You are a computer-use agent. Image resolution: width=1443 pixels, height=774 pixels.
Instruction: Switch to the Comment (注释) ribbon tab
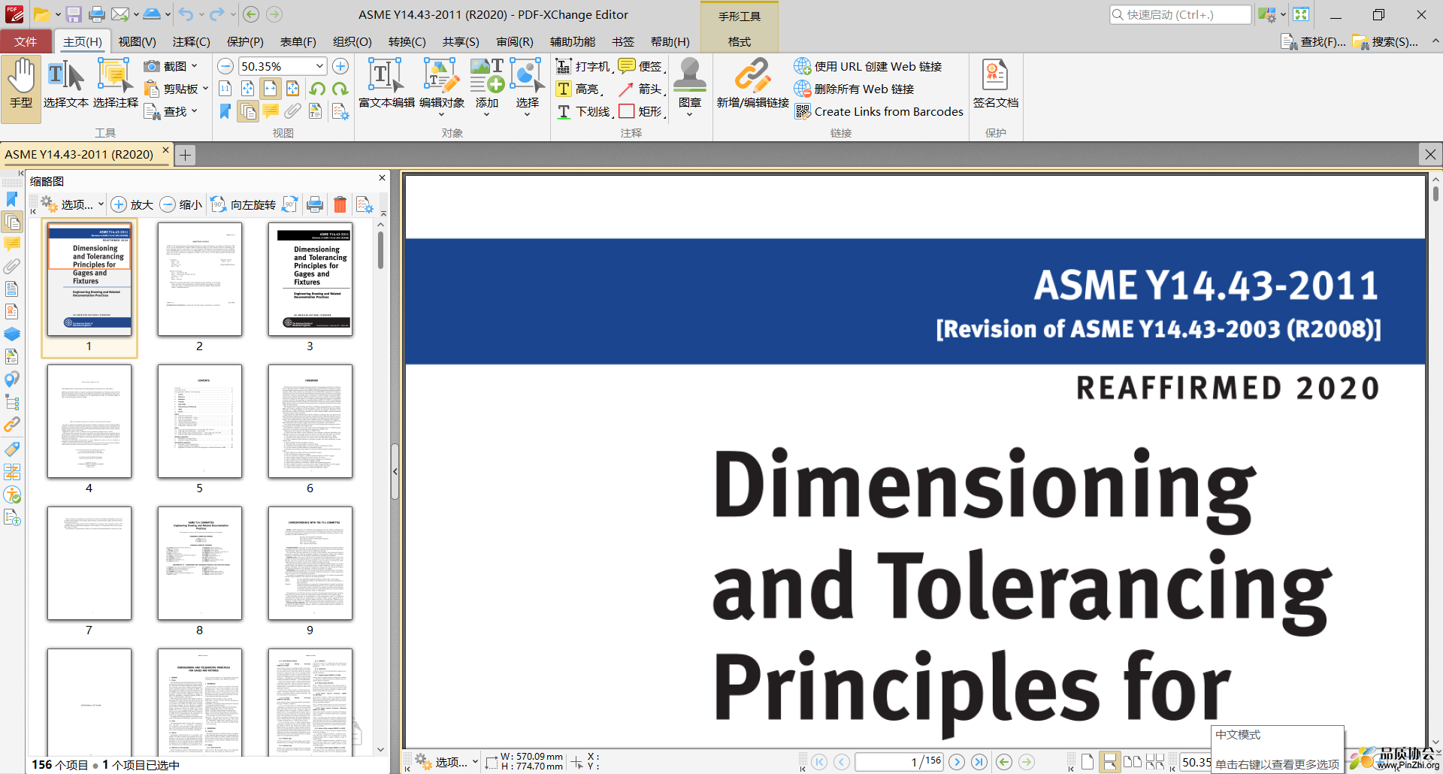pyautogui.click(x=191, y=41)
